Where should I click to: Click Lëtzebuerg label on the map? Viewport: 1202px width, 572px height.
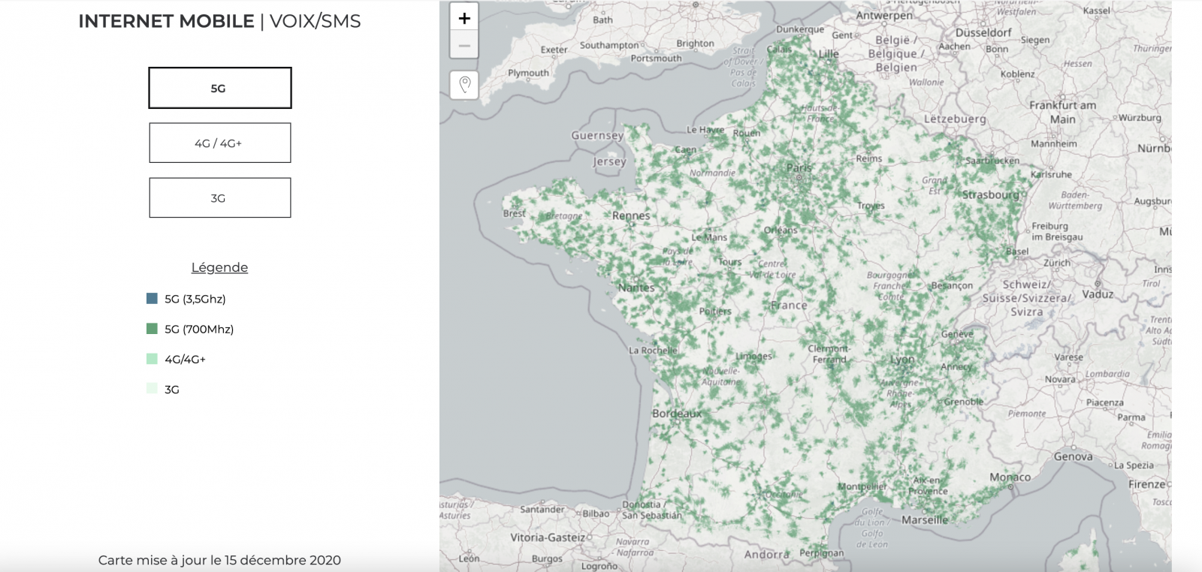tap(955, 119)
